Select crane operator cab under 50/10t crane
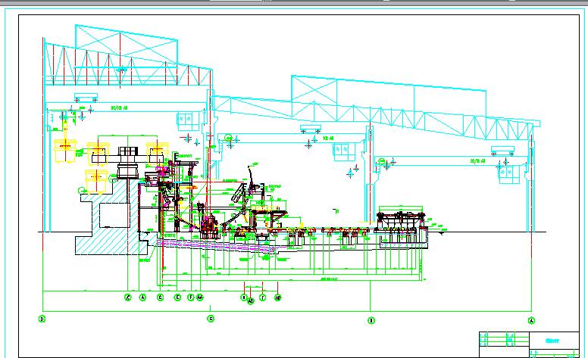Viewport: 588px width, 358px height. coord(185,120)
